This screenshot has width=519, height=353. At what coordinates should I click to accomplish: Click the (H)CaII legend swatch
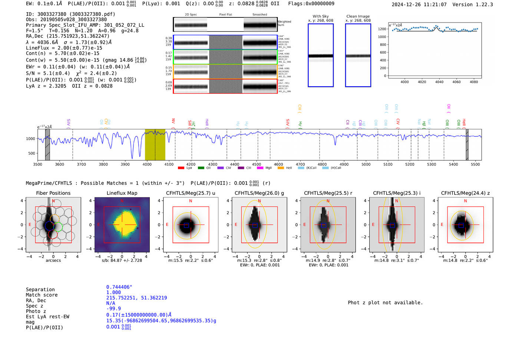click(x=325, y=168)
